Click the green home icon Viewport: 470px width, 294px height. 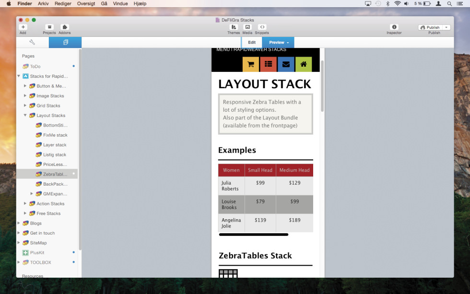pyautogui.click(x=304, y=64)
